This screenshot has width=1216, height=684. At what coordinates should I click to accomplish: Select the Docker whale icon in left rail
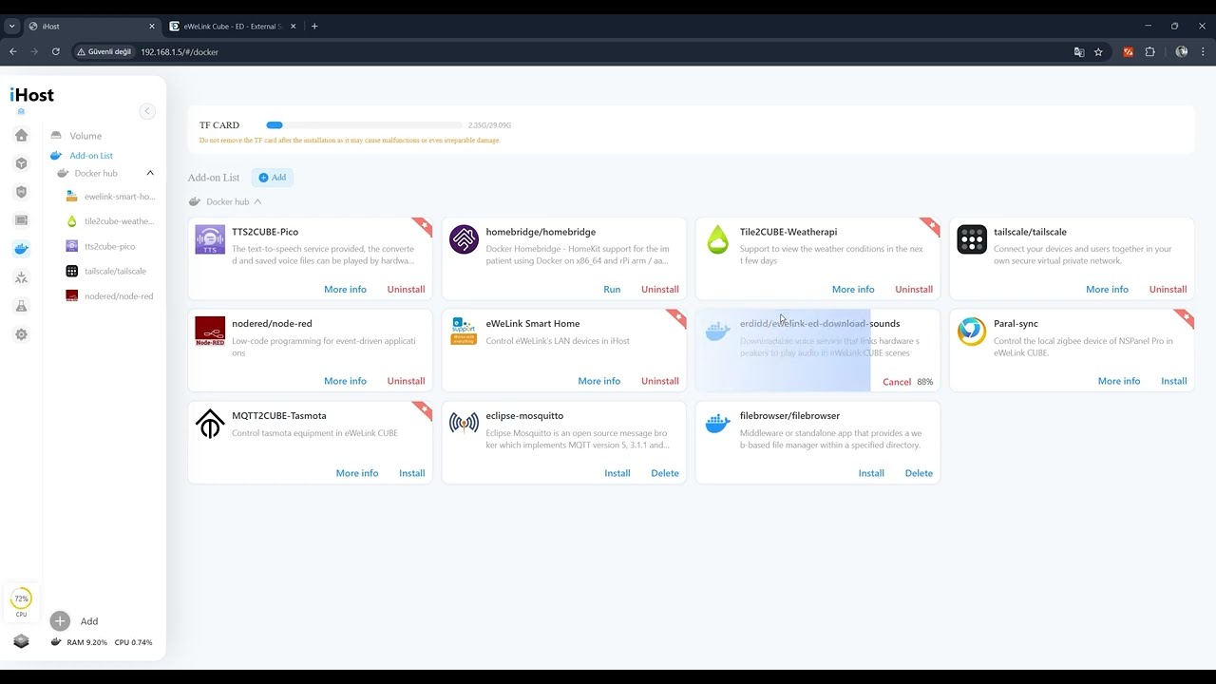coord(21,249)
